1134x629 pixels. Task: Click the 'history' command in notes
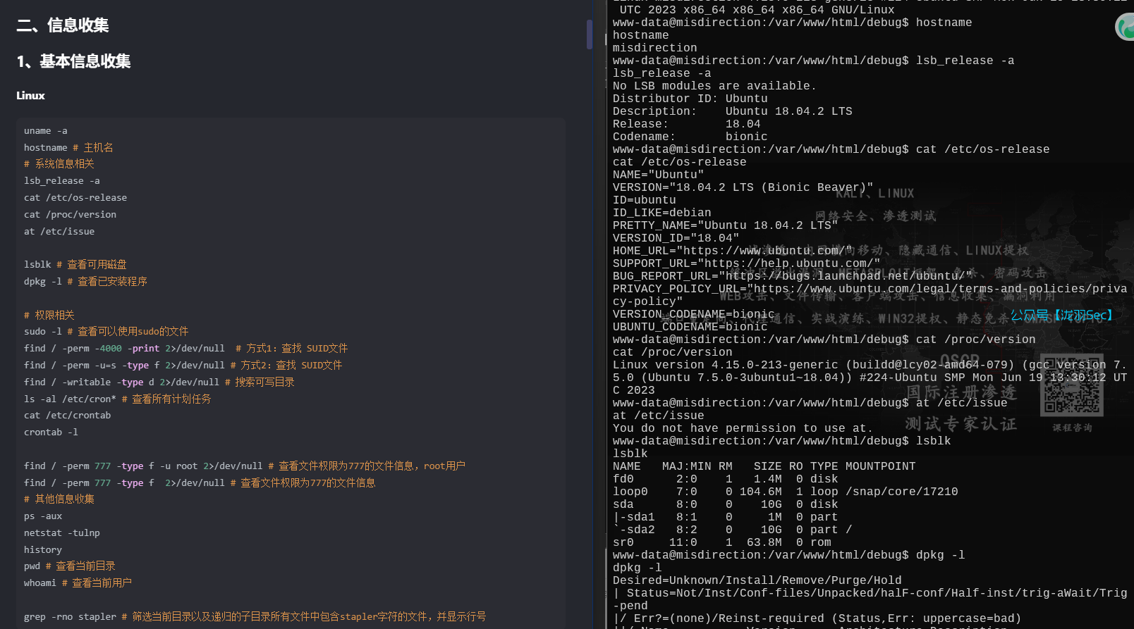point(43,550)
